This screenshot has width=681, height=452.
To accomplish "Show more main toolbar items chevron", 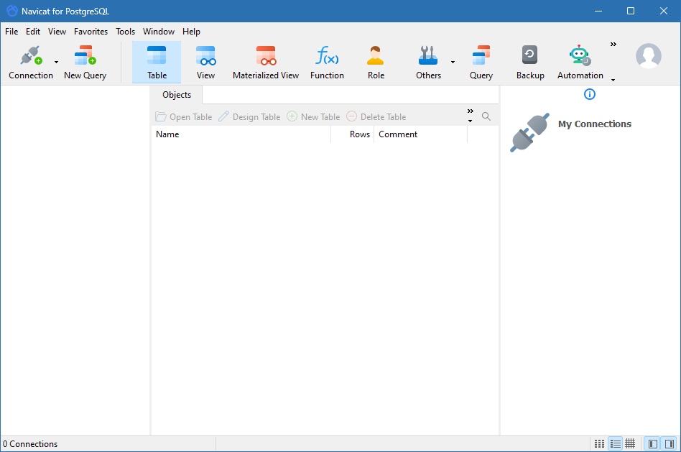I will (613, 45).
